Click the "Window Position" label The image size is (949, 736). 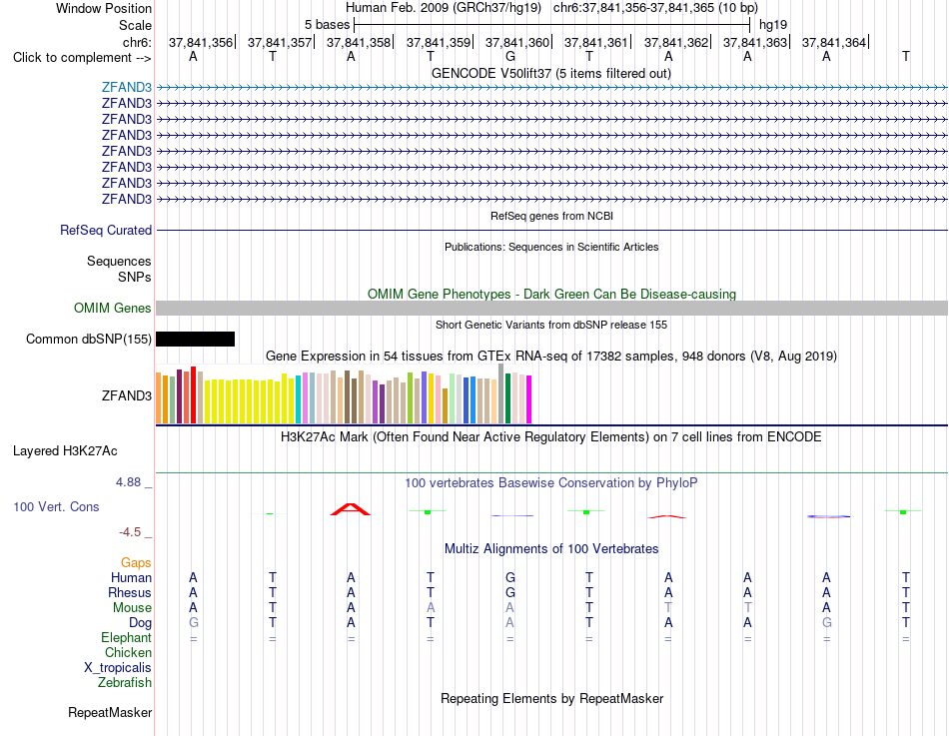[x=104, y=8]
